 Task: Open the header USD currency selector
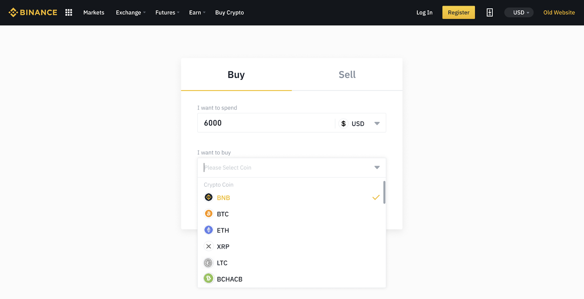click(x=519, y=12)
